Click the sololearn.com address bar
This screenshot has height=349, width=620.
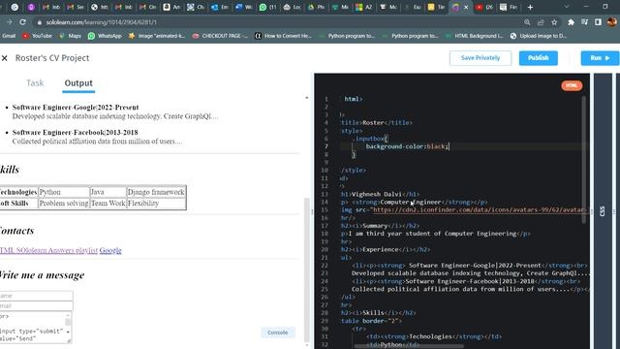click(x=277, y=22)
